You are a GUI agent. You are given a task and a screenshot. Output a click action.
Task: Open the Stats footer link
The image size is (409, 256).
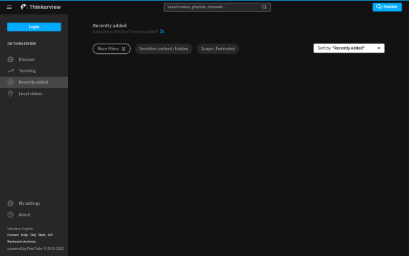point(42,235)
